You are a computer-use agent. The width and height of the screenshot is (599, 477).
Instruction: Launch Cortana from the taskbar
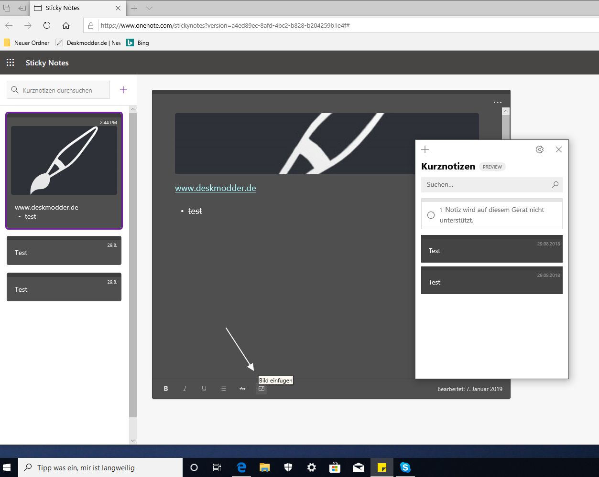coord(194,467)
